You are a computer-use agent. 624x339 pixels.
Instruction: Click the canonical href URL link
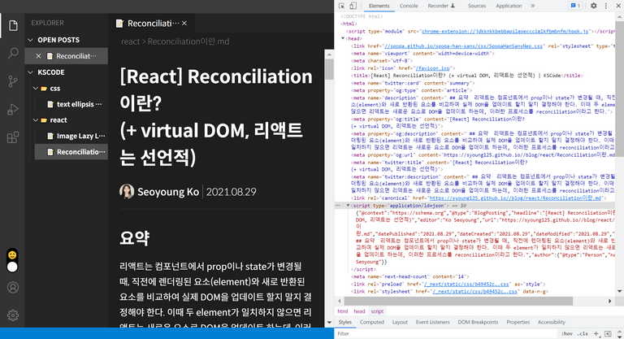click(515, 198)
